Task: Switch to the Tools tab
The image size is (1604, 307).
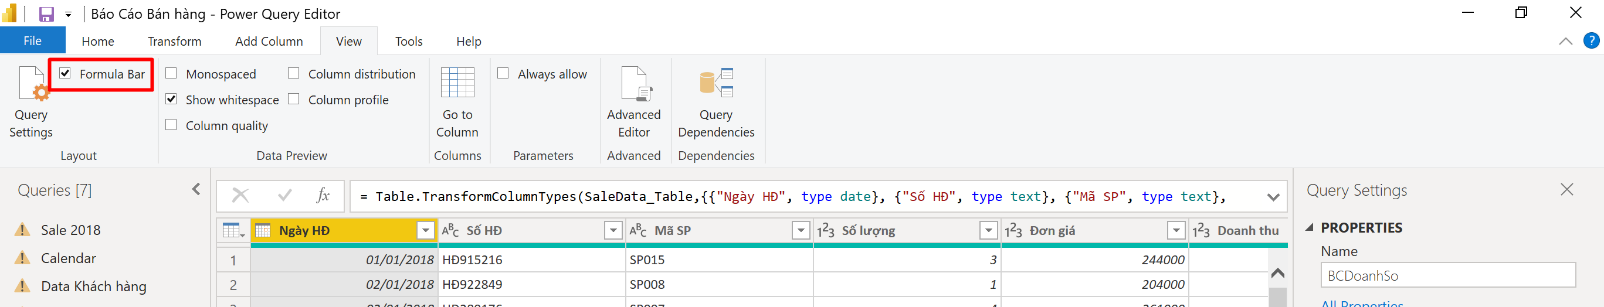Action: (x=409, y=42)
